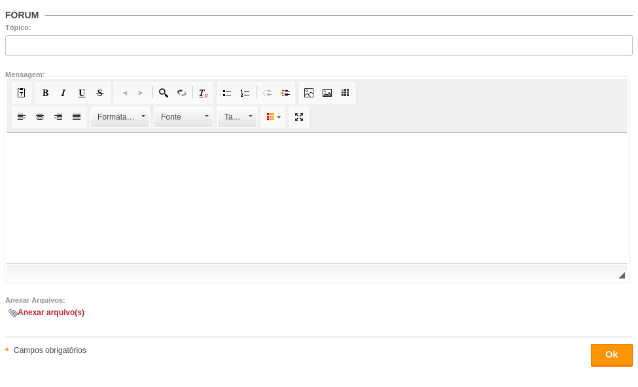Open the Fonte font dropdown
The image size is (638, 387).
pyautogui.click(x=183, y=117)
